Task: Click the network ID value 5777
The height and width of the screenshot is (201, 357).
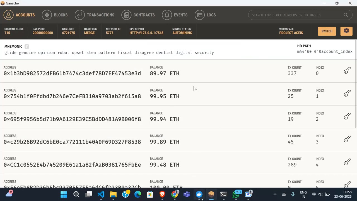Action: [x=110, y=33]
